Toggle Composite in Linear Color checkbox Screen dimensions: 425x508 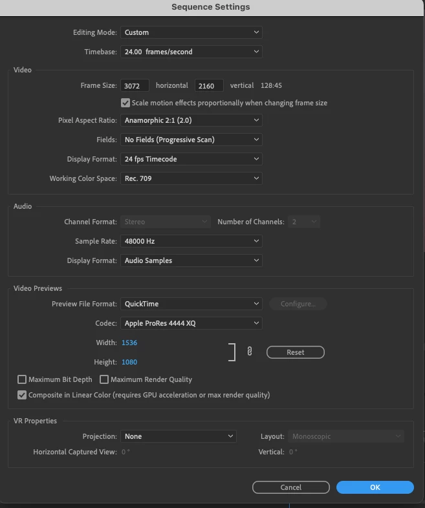coord(22,396)
